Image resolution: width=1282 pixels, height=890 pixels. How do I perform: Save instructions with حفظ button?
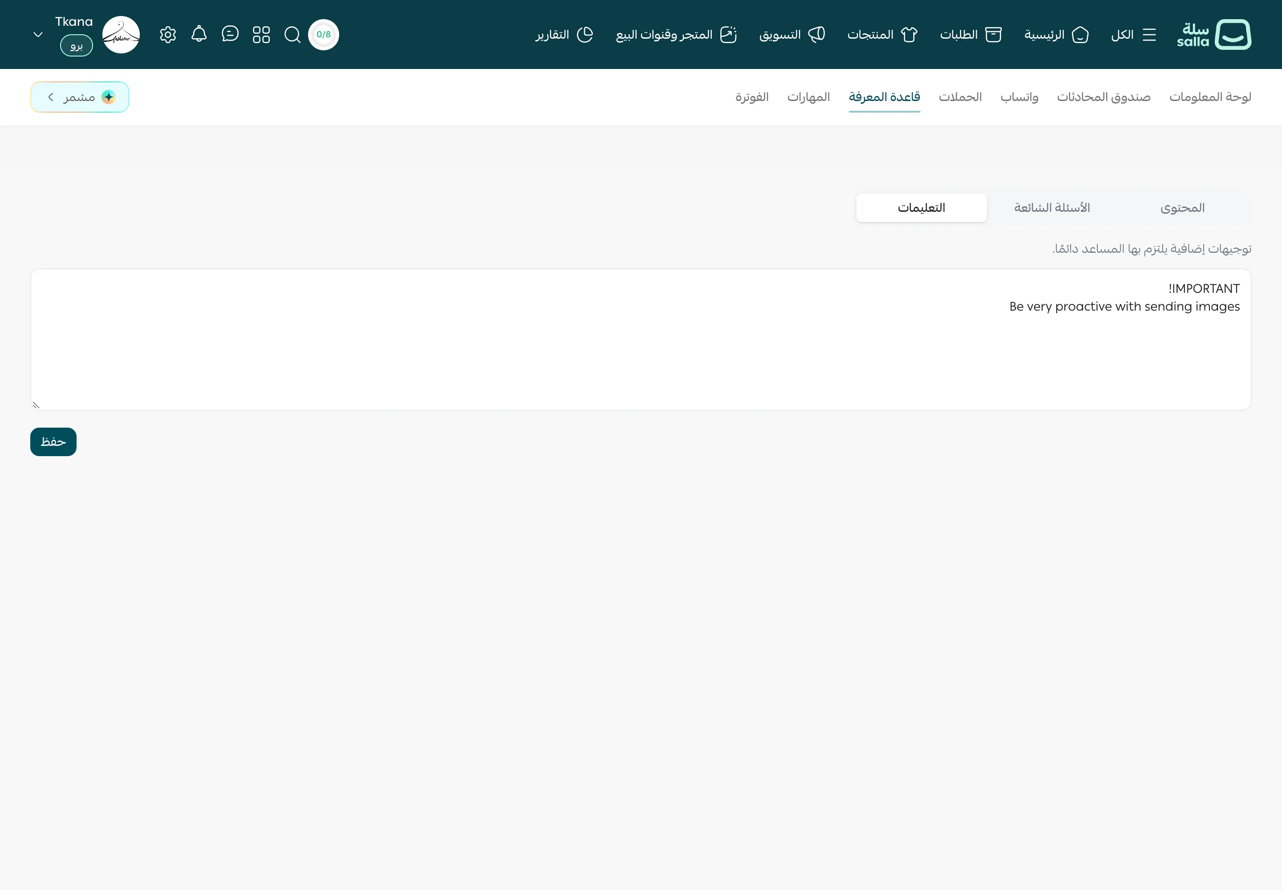(x=53, y=441)
